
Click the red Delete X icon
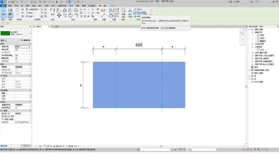pos(88,16)
